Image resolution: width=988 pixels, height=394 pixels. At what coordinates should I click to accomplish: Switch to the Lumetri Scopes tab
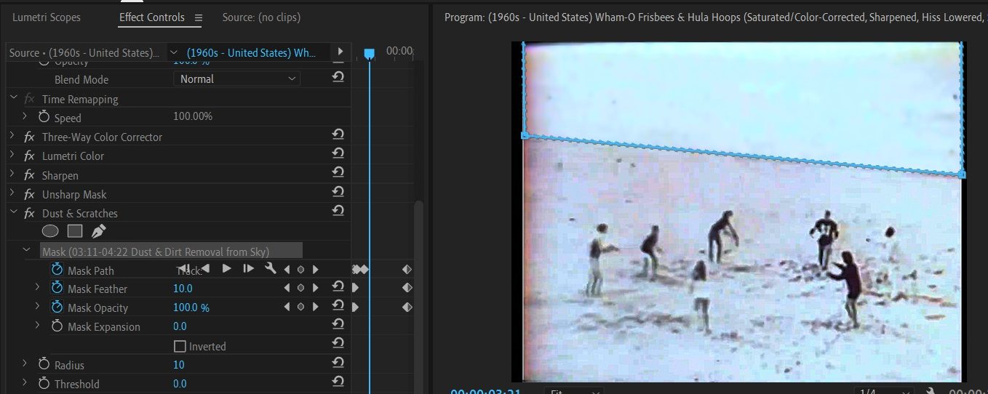[47, 17]
